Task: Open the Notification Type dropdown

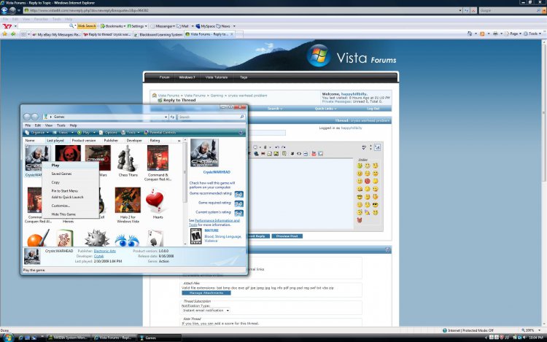Action: tap(206, 310)
